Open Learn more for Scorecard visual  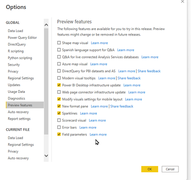click(x=97, y=120)
